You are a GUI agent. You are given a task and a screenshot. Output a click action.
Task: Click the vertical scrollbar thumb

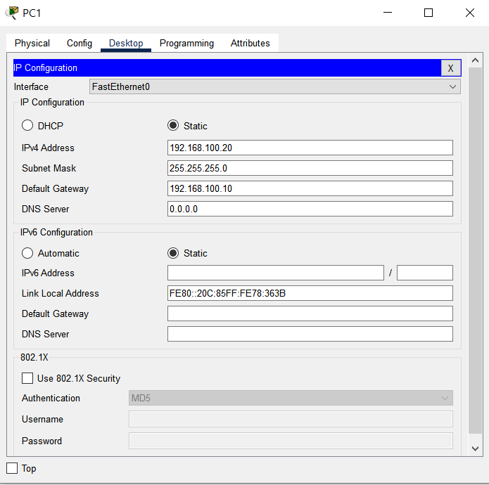[475, 250]
